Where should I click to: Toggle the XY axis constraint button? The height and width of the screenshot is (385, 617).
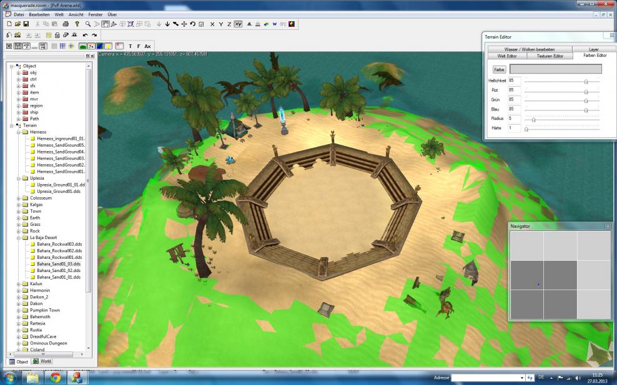238,24
